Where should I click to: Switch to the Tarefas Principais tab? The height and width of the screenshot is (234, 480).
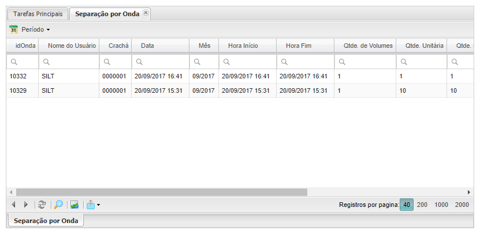(38, 14)
